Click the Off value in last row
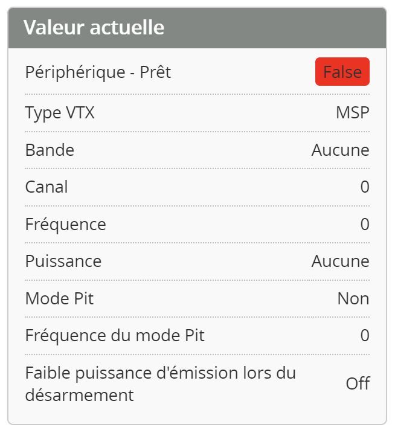This screenshot has height=433, width=395. tap(358, 384)
